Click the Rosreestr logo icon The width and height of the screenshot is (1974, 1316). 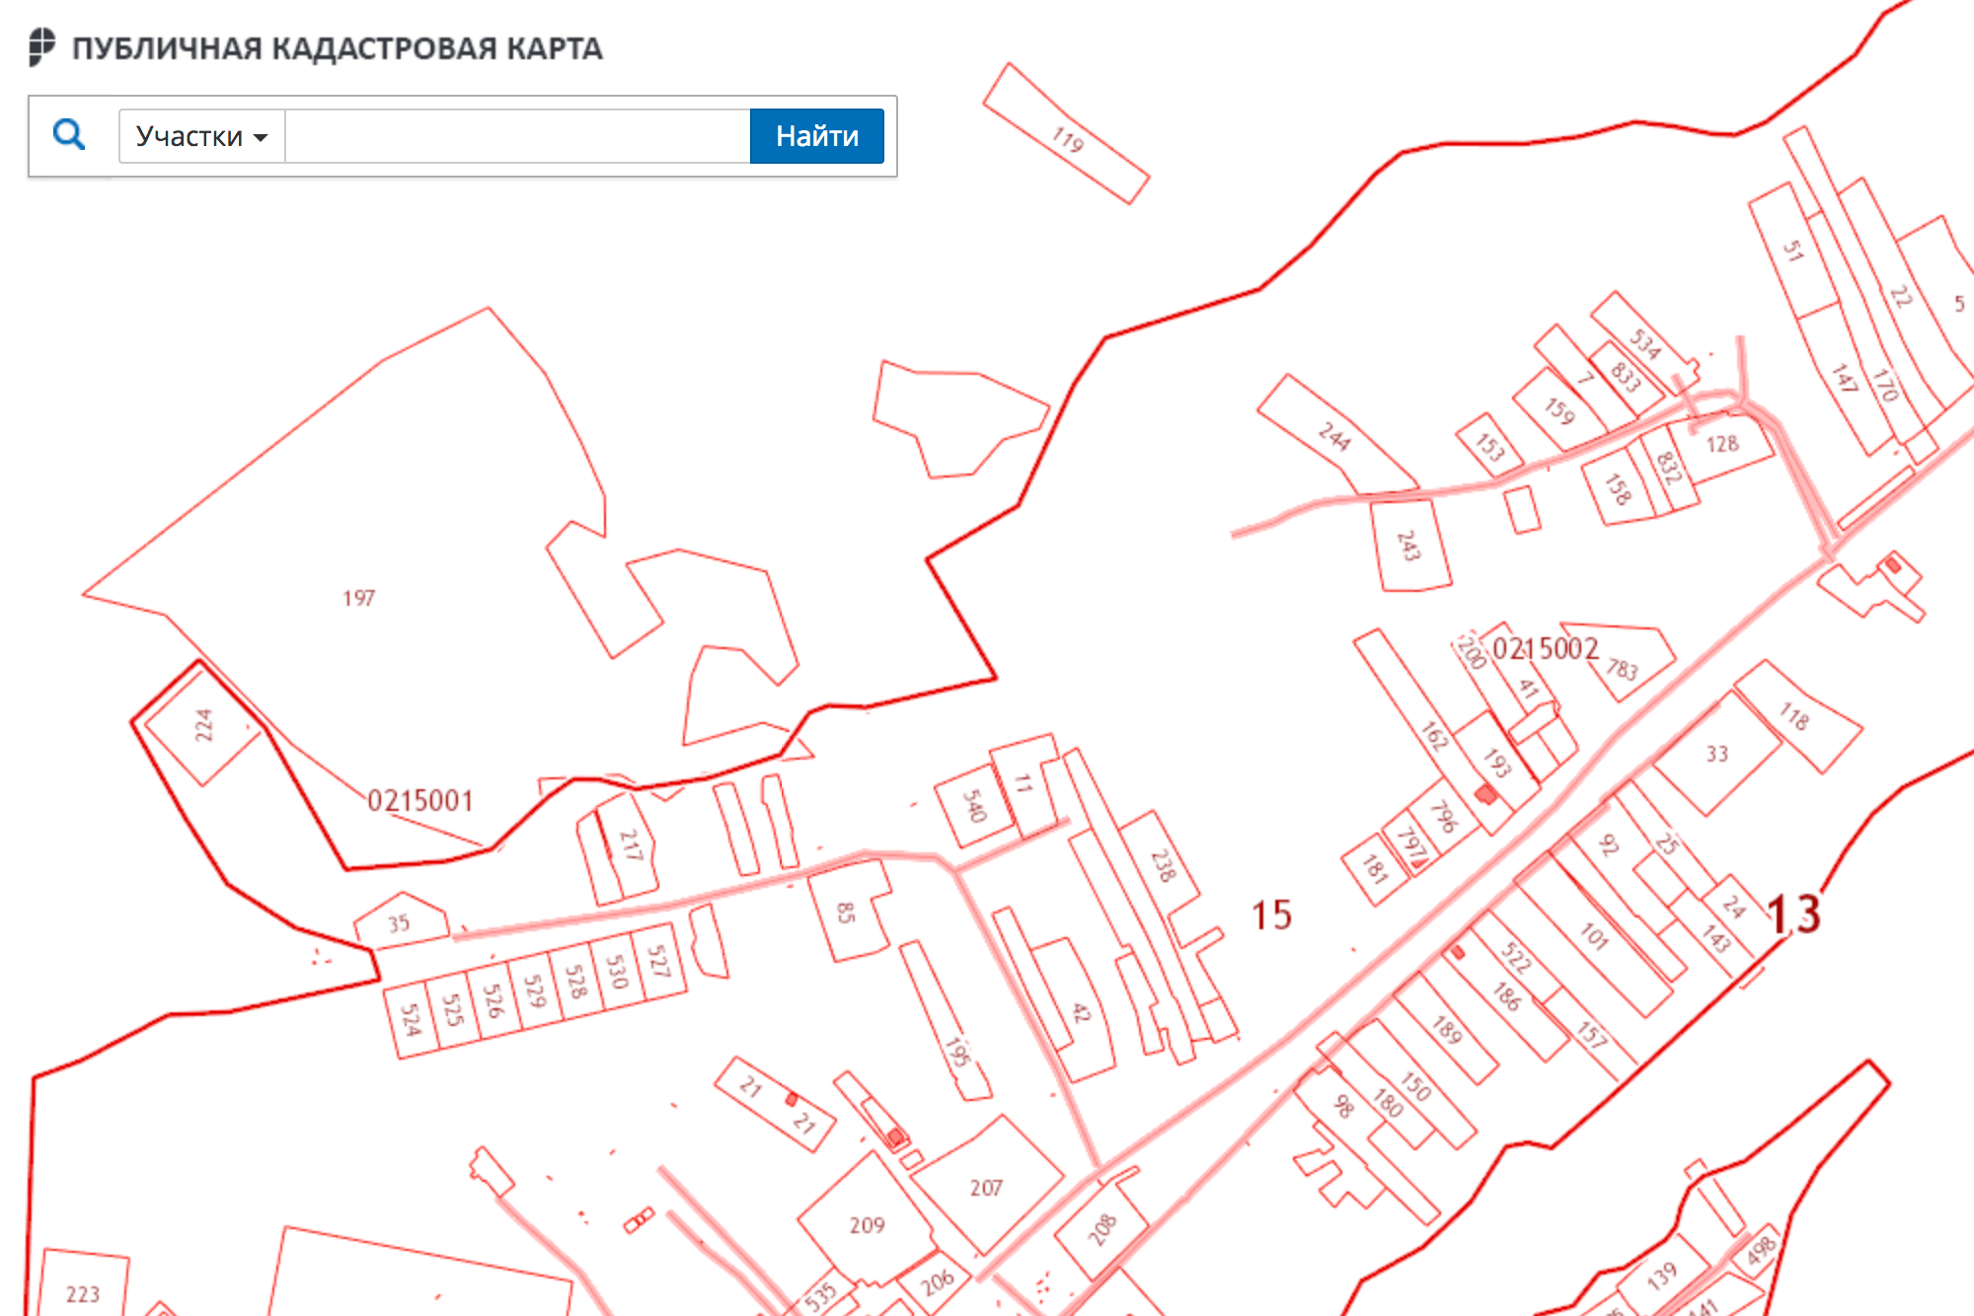[41, 47]
